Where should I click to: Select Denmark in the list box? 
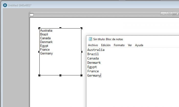pos(46,42)
